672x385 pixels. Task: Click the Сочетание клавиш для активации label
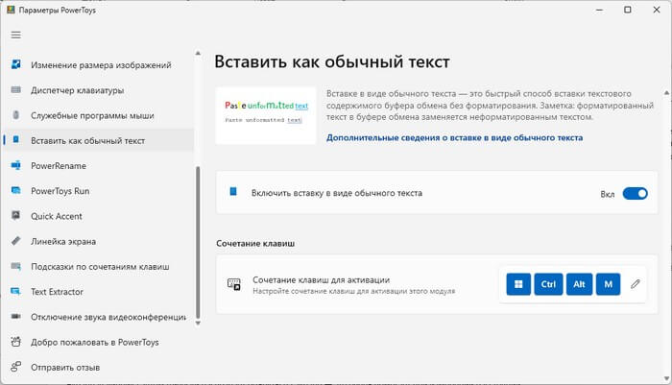322,280
